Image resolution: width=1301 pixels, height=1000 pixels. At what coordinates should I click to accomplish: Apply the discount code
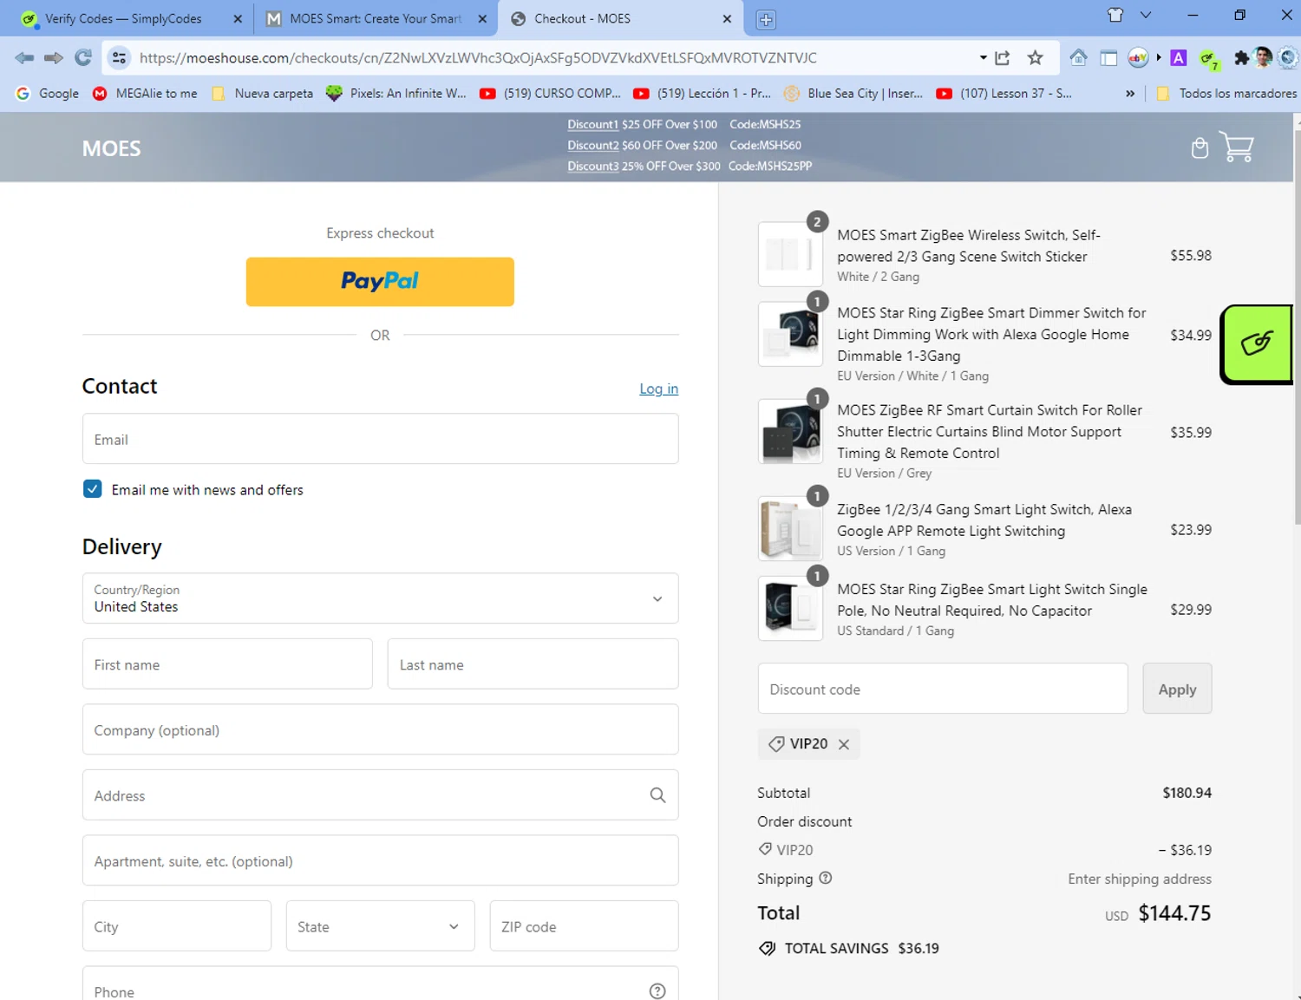(x=1177, y=689)
